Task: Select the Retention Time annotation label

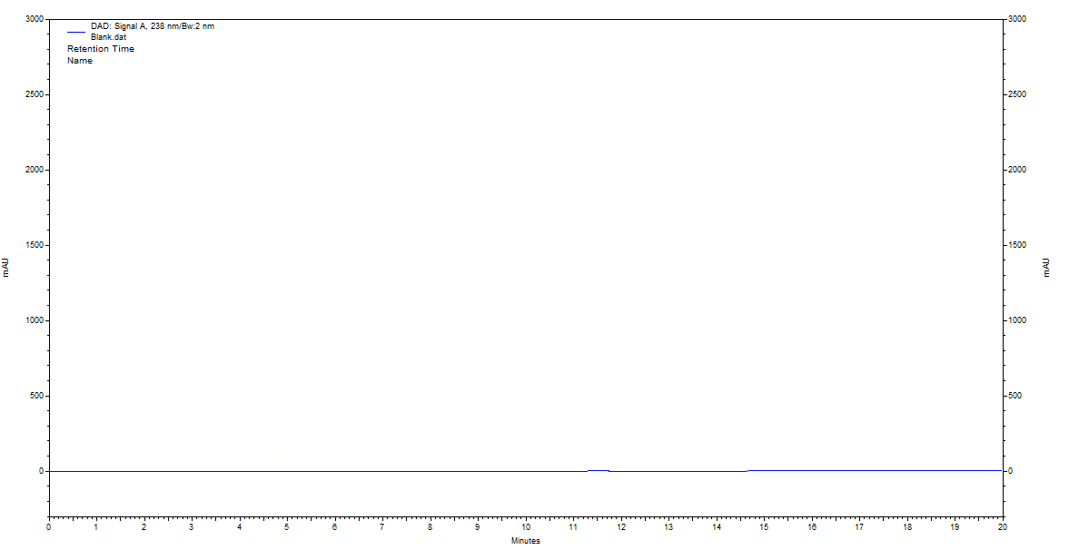Action: tap(100, 49)
